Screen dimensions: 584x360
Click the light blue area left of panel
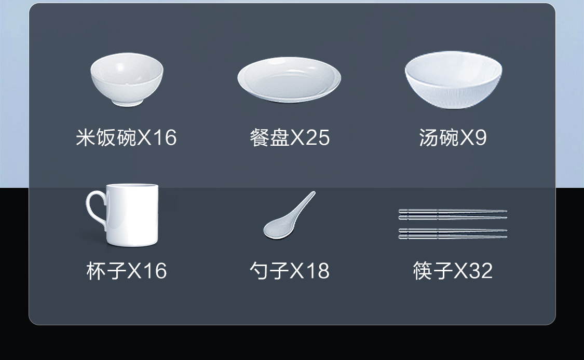(14, 93)
